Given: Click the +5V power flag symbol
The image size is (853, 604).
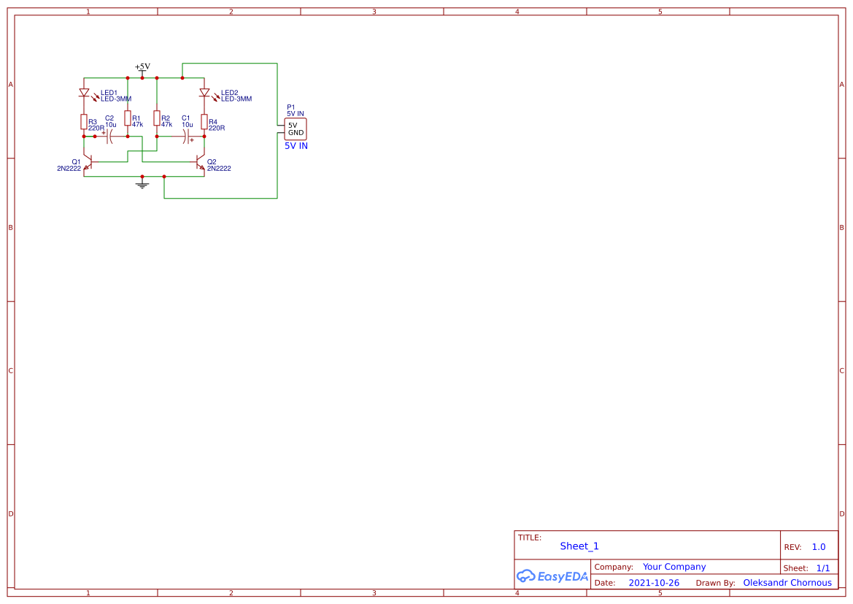Looking at the screenshot, I should [142, 68].
